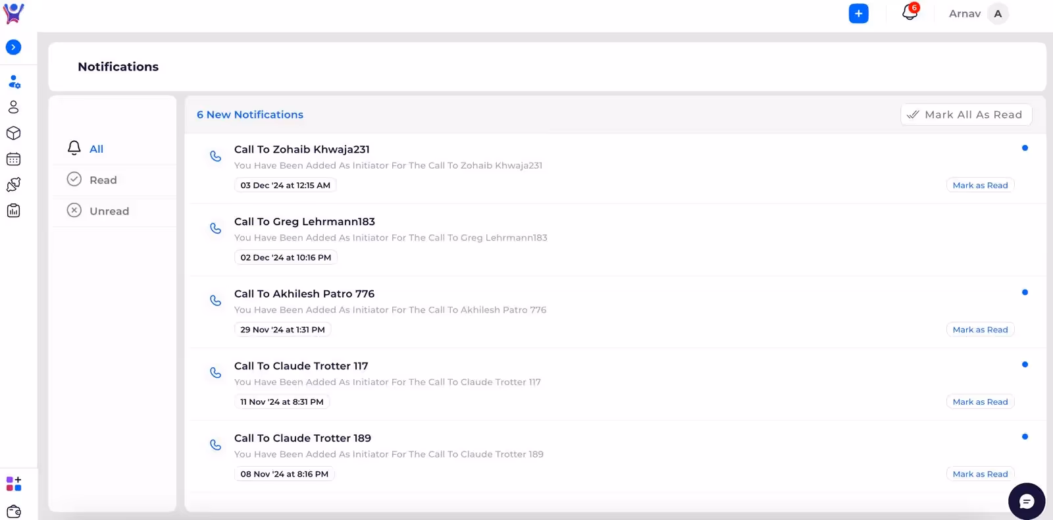1053x520 pixels.
Task: Click the blue plus create button
Action: [x=858, y=13]
